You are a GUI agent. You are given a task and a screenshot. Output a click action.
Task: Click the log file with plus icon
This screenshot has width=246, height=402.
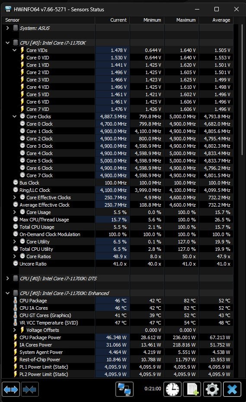(x=192, y=389)
